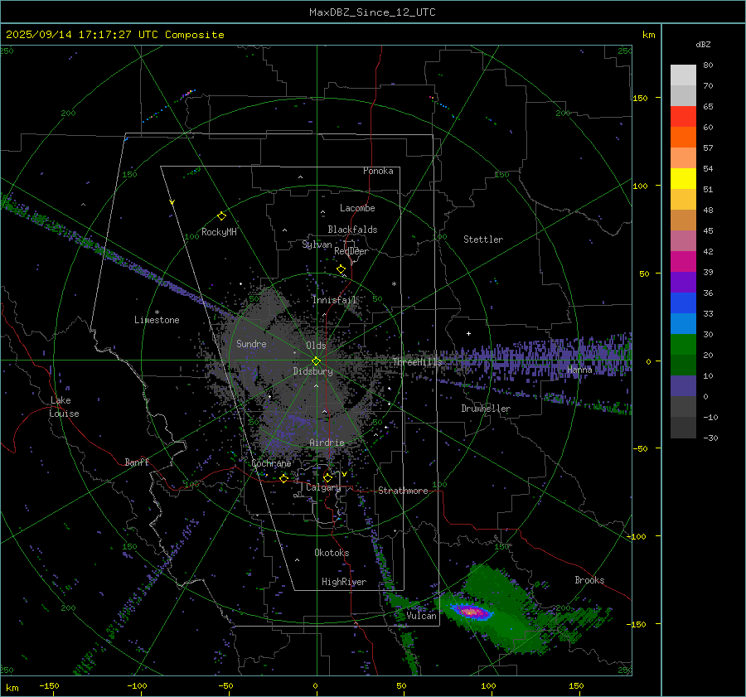Click the Hanna label
The height and width of the screenshot is (697, 746).
pos(579,369)
